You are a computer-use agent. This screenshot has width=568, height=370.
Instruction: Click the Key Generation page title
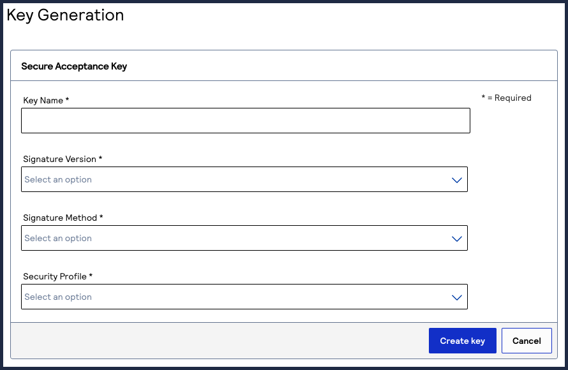[65, 15]
